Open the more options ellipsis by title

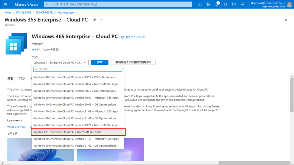click(x=101, y=20)
